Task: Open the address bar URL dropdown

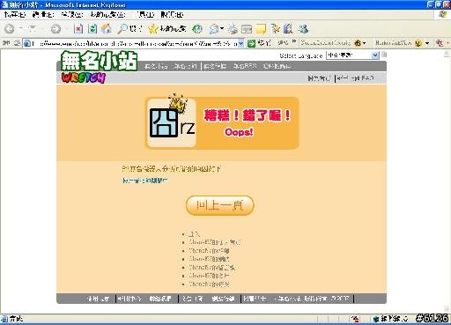Action: point(240,43)
